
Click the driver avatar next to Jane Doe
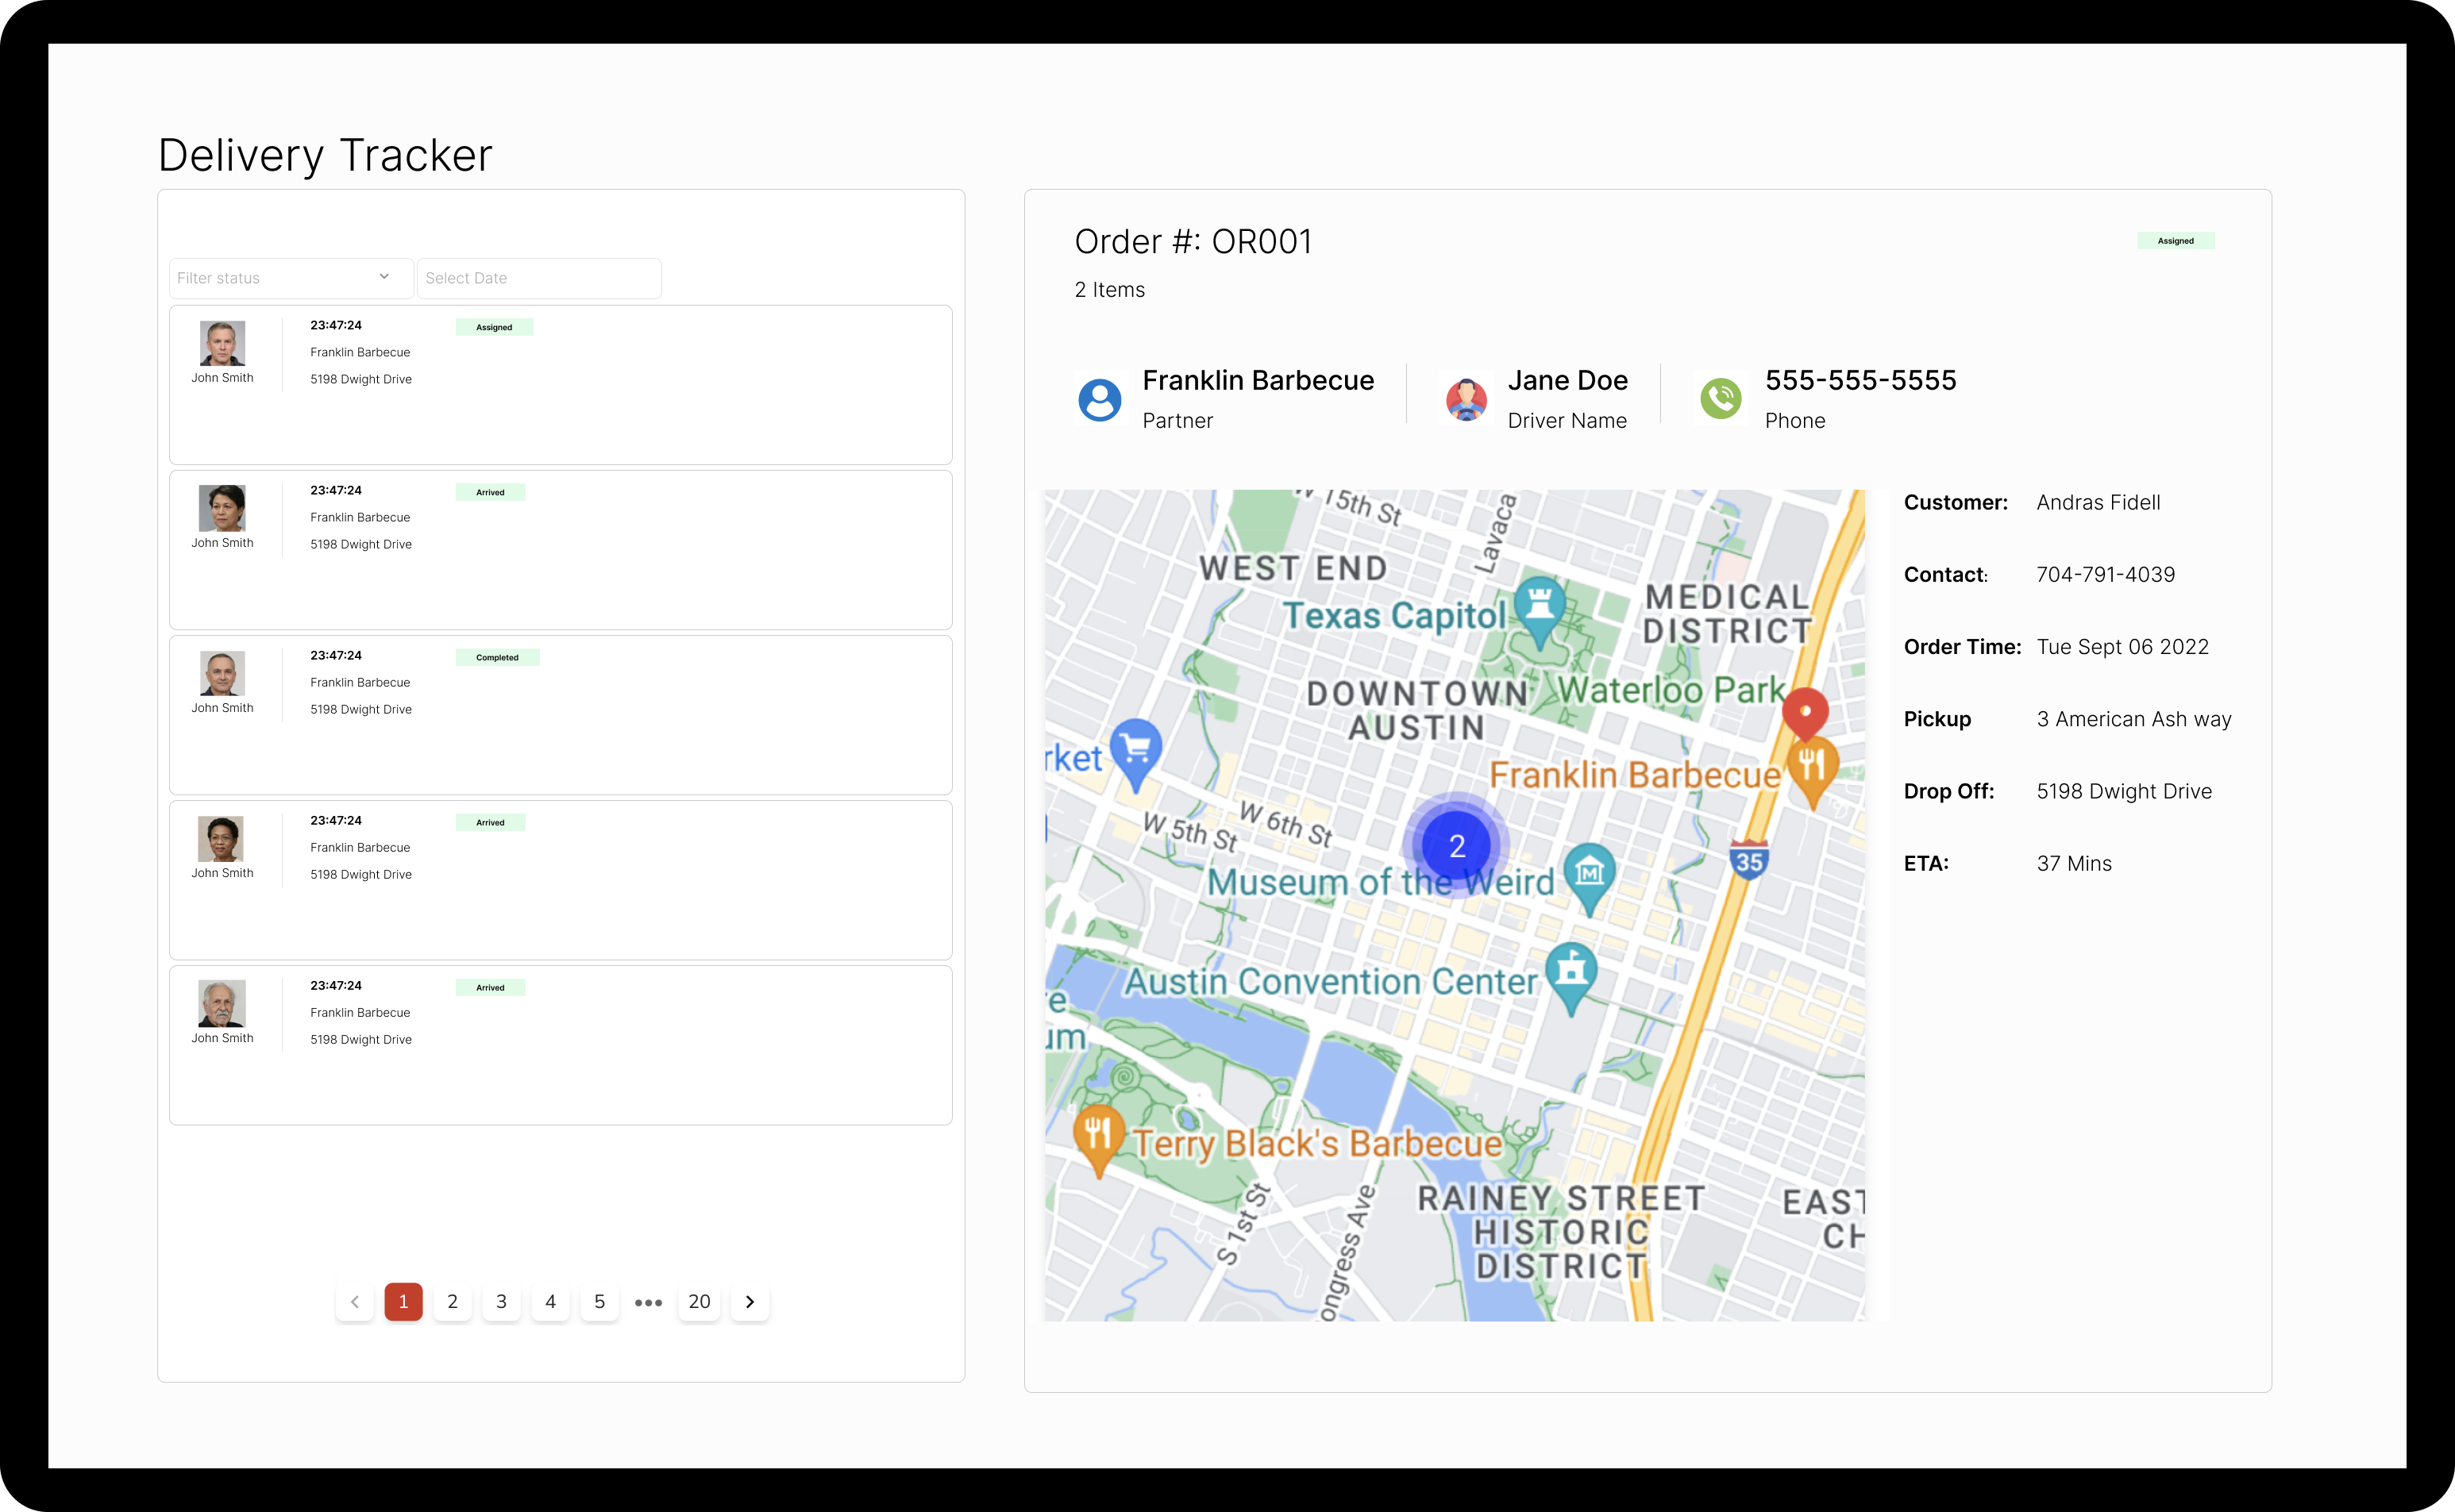tap(1466, 398)
